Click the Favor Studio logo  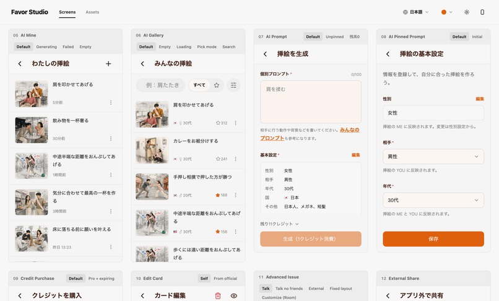[x=30, y=12]
